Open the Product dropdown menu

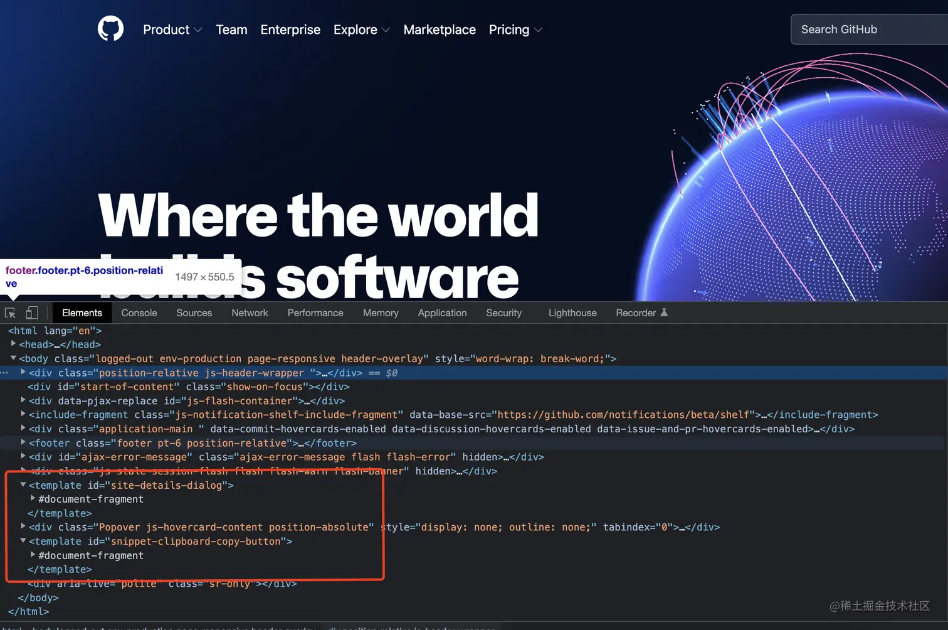pos(172,29)
